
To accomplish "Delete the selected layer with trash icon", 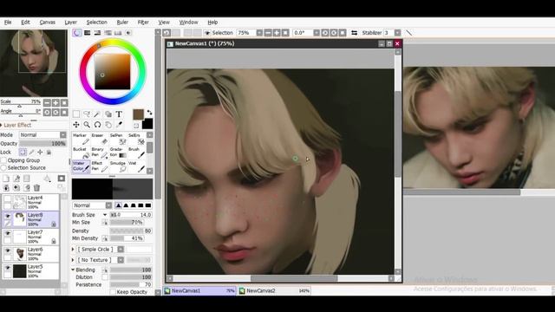I will pyautogui.click(x=36, y=188).
